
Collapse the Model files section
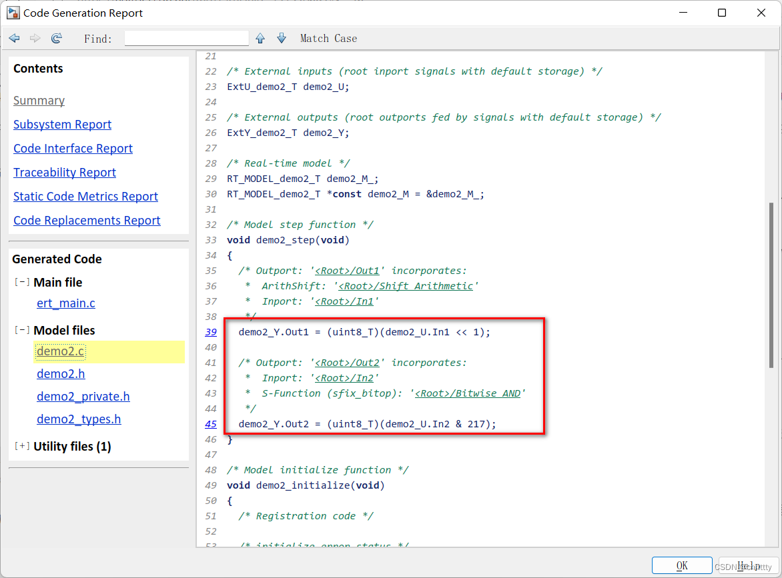[x=22, y=330]
